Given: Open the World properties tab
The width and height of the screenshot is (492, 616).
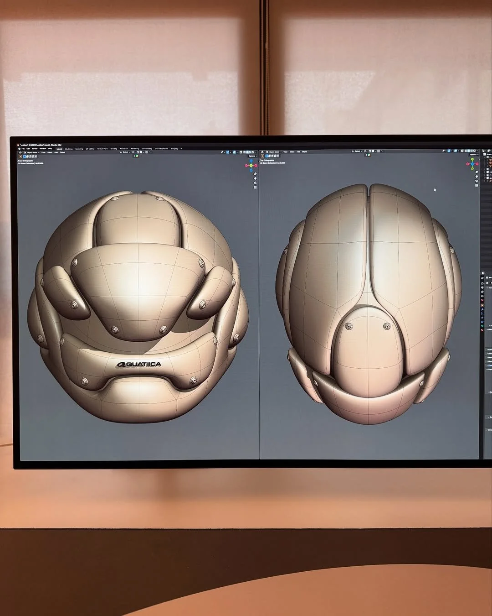Looking at the screenshot, I should click(x=482, y=300).
